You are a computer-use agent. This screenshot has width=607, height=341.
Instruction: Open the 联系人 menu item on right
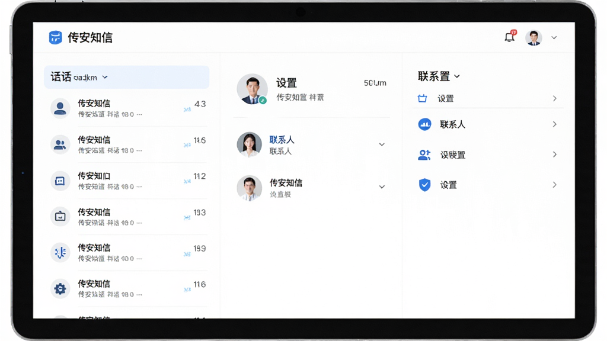coord(488,124)
